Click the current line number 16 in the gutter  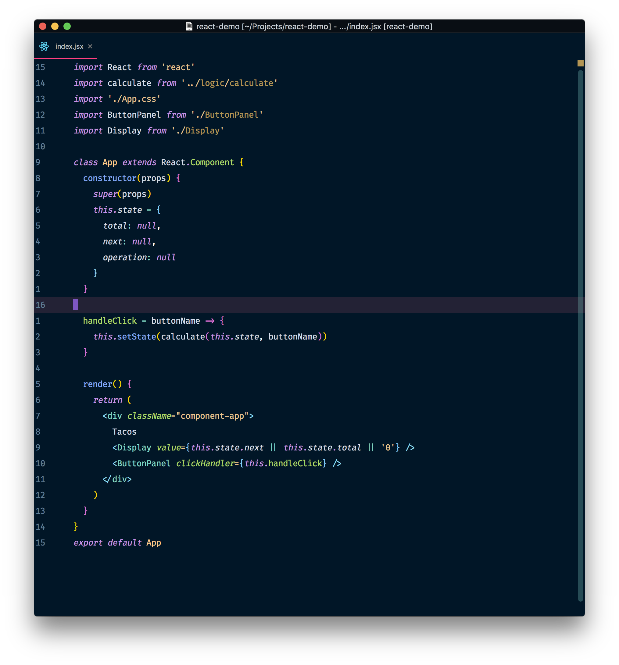click(40, 305)
